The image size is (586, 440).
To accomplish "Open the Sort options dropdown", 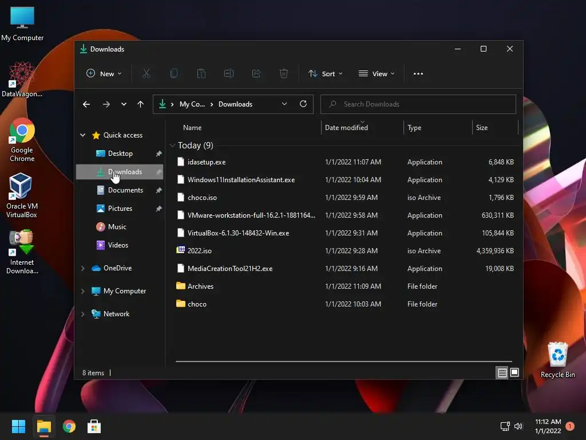I will (x=325, y=74).
